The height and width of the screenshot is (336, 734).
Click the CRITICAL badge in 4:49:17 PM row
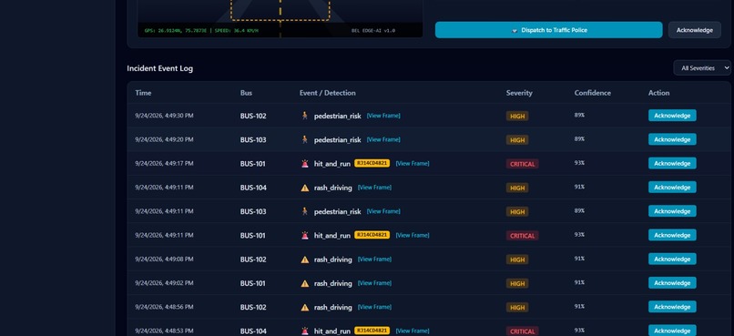[523, 164]
